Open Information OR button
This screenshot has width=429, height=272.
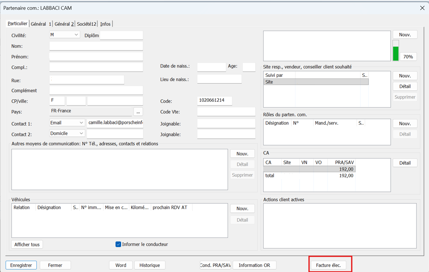[x=254, y=265]
